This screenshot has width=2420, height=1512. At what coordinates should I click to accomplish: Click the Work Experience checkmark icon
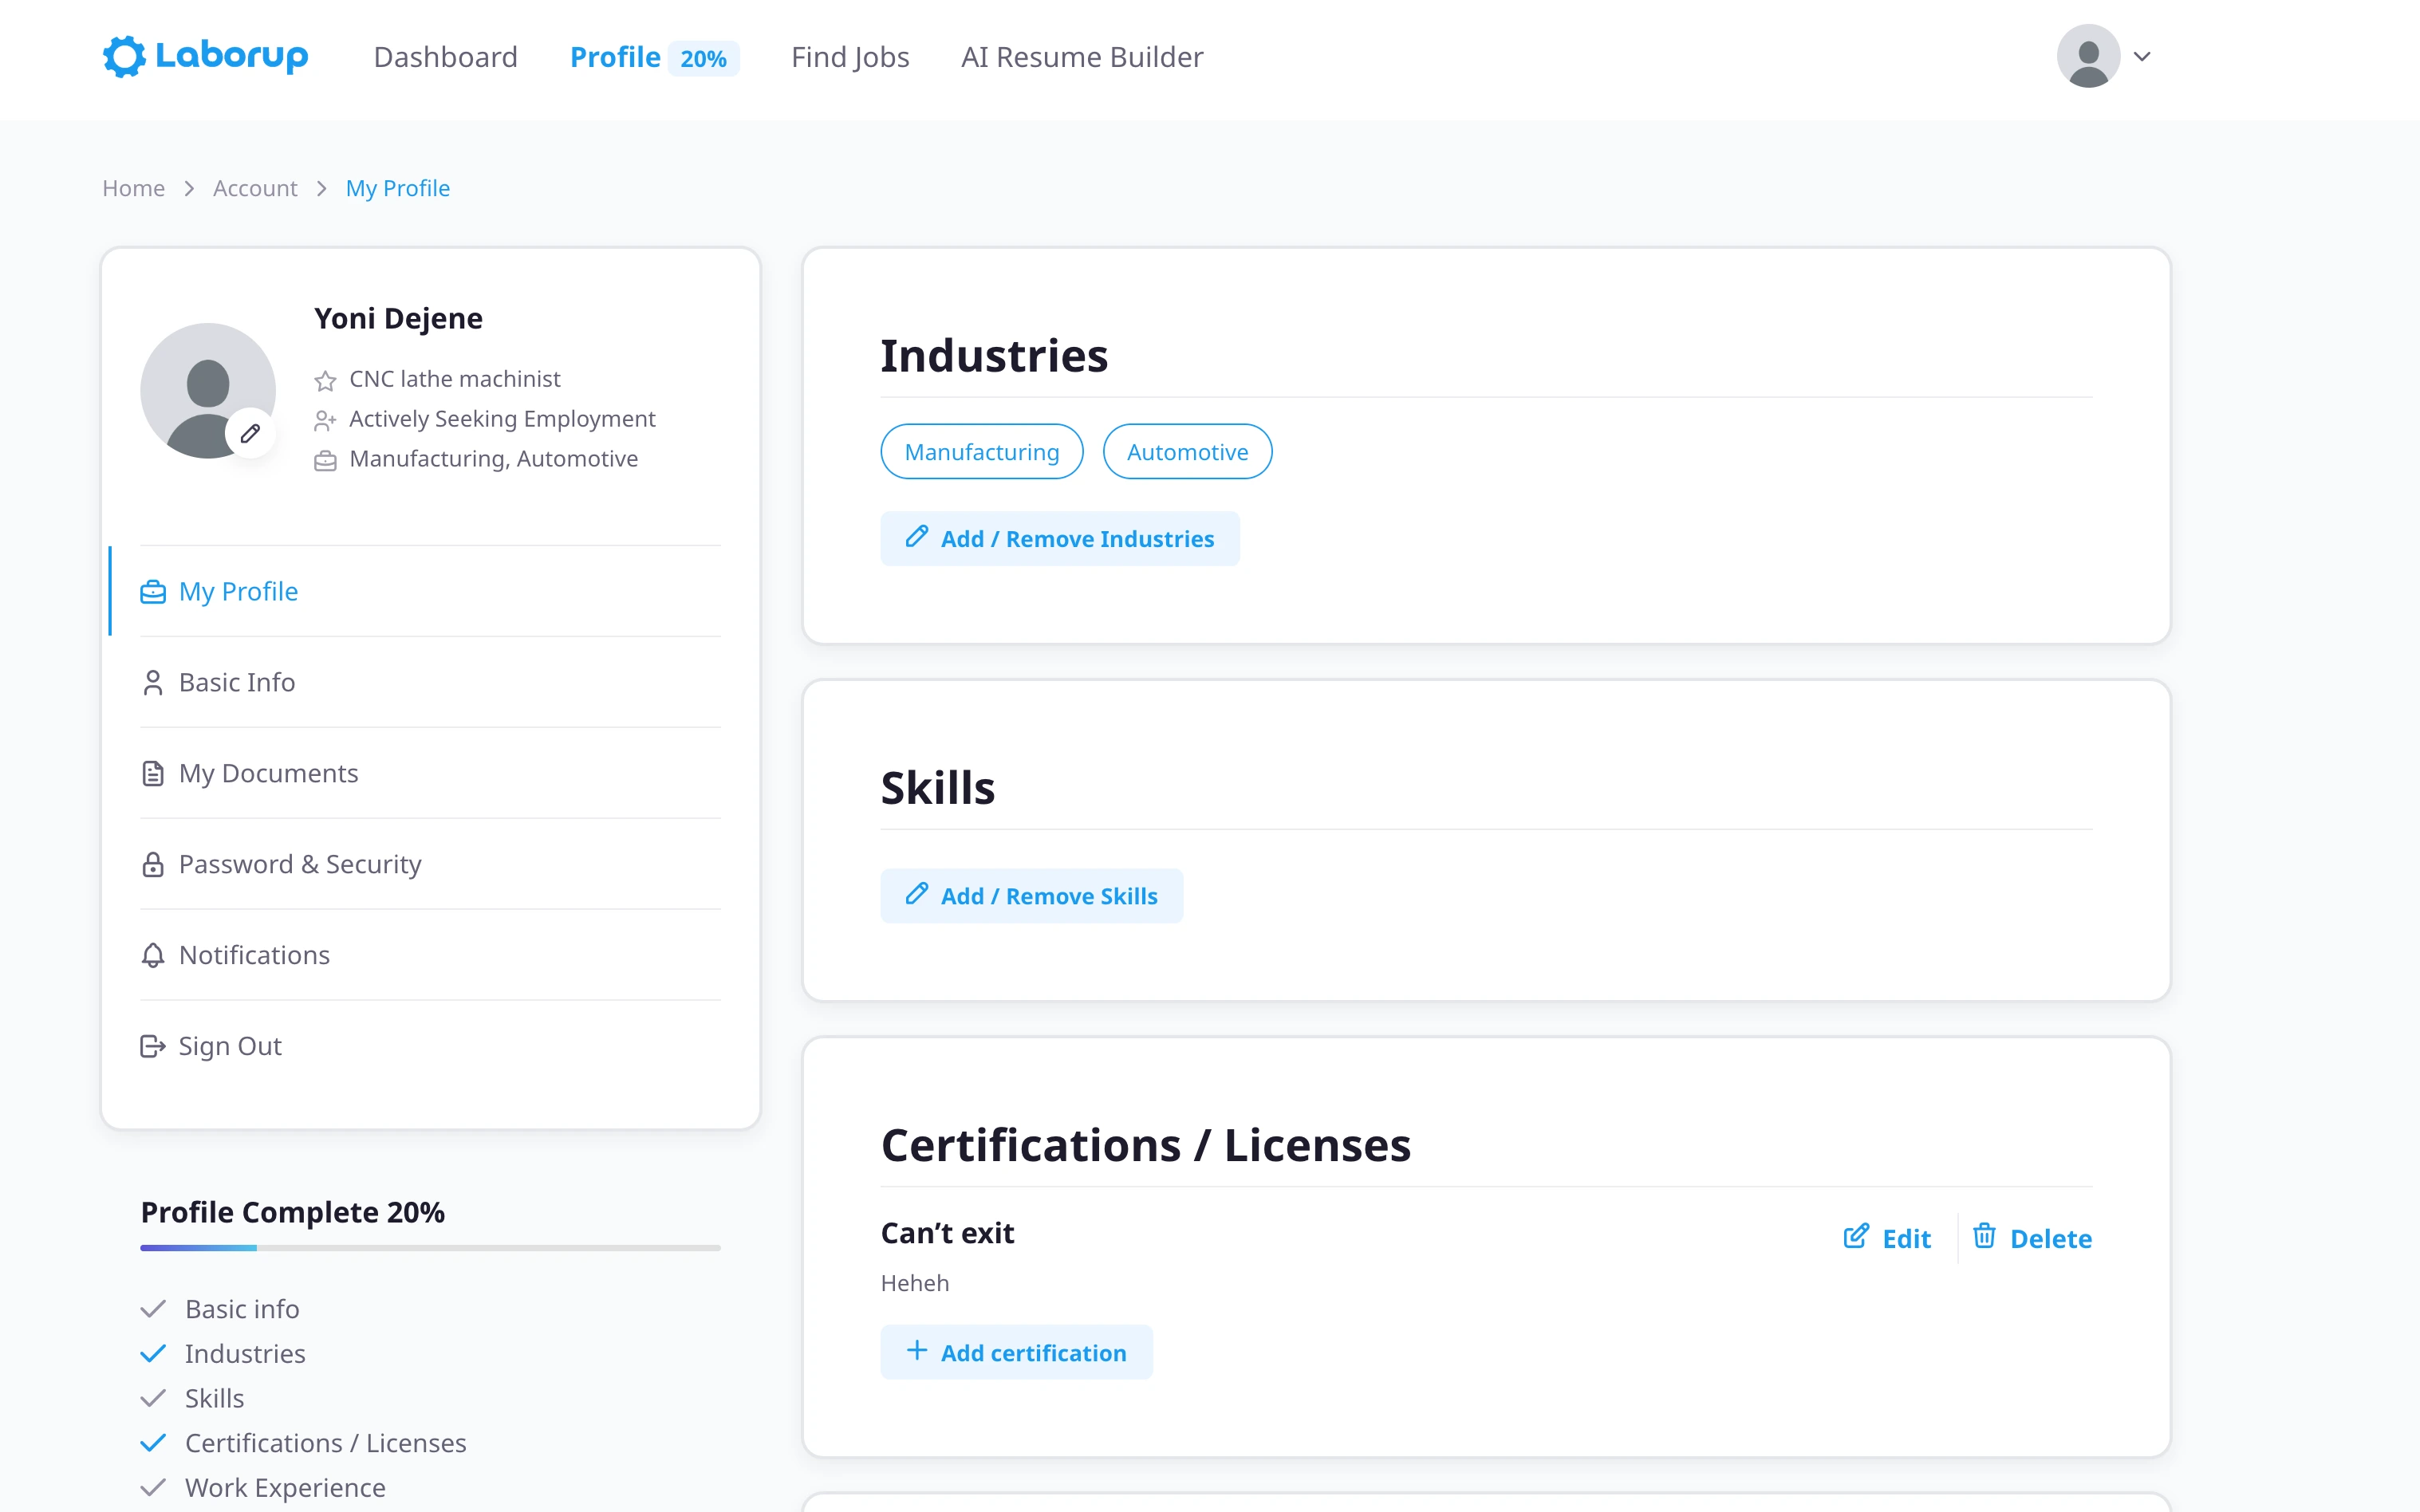tap(153, 1488)
